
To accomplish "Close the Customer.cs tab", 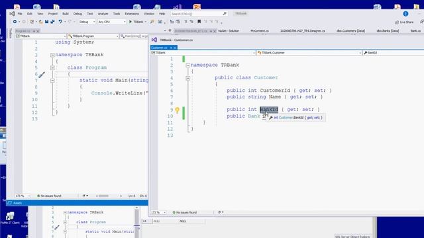I will pyautogui.click(x=175, y=48).
